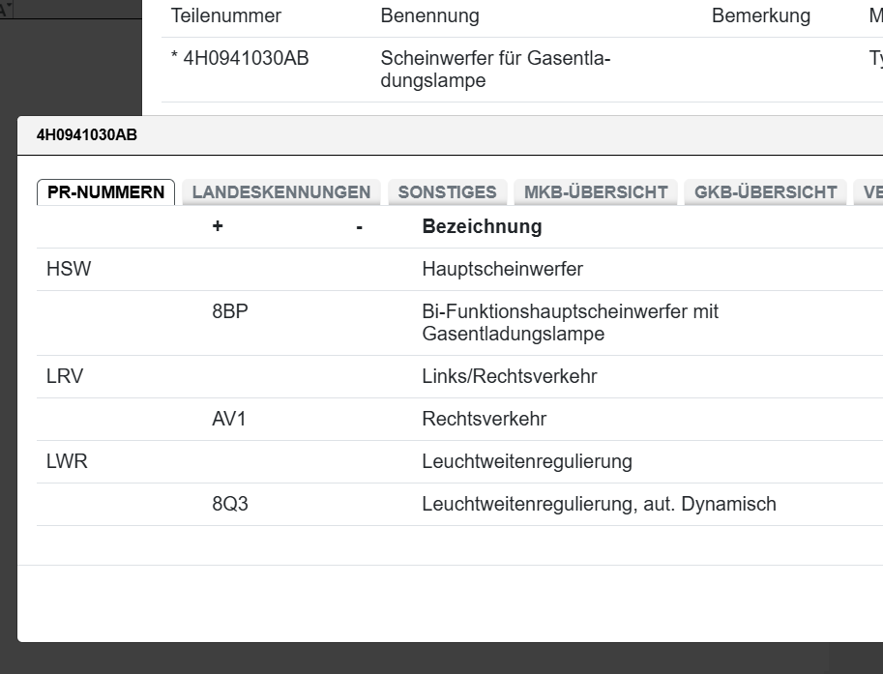Click the Bezeichnung column header
This screenshot has width=883, height=674.
click(x=481, y=226)
